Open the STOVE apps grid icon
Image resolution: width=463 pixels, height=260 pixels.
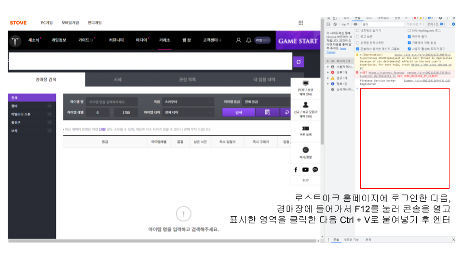[x=300, y=23]
